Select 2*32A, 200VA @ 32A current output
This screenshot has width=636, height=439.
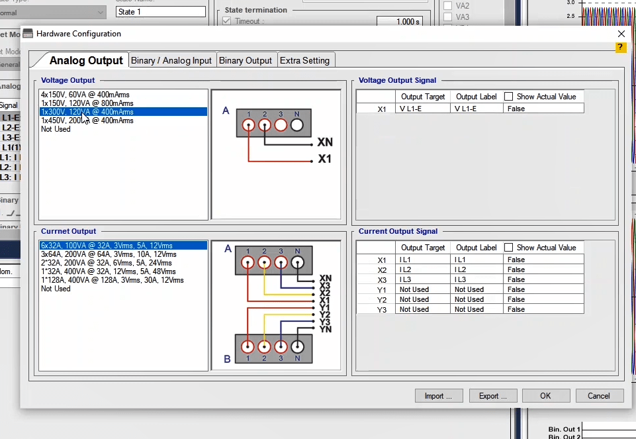coord(124,263)
